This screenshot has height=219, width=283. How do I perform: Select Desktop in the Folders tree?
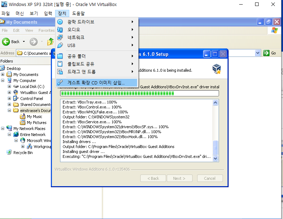(13, 69)
